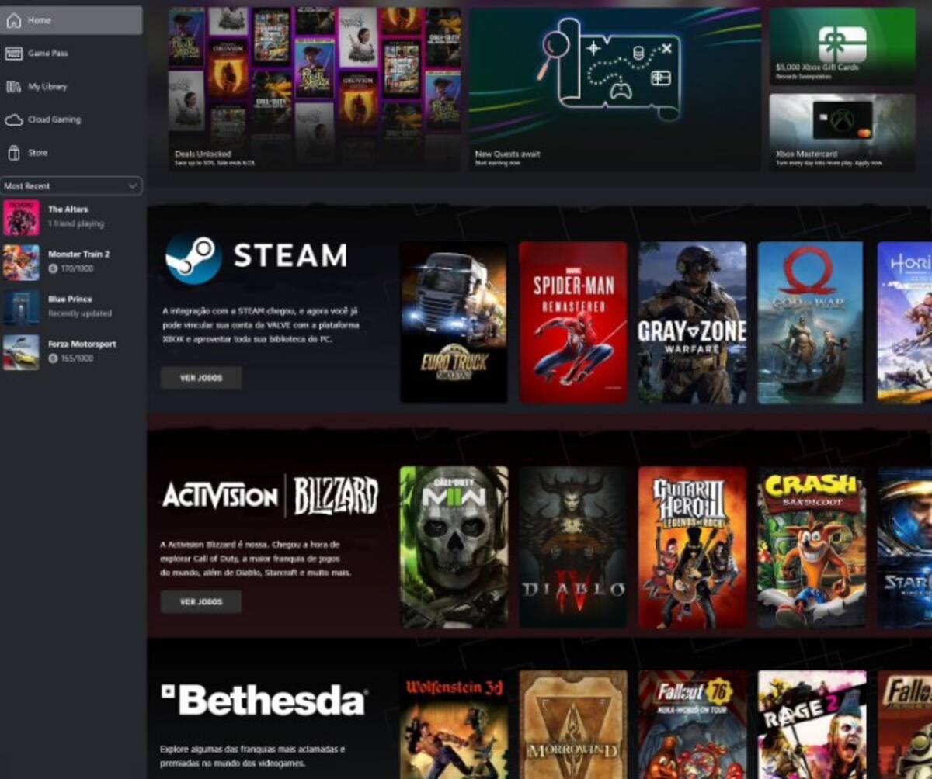Open the New Quests await banner
The image size is (932, 779).
615,89
